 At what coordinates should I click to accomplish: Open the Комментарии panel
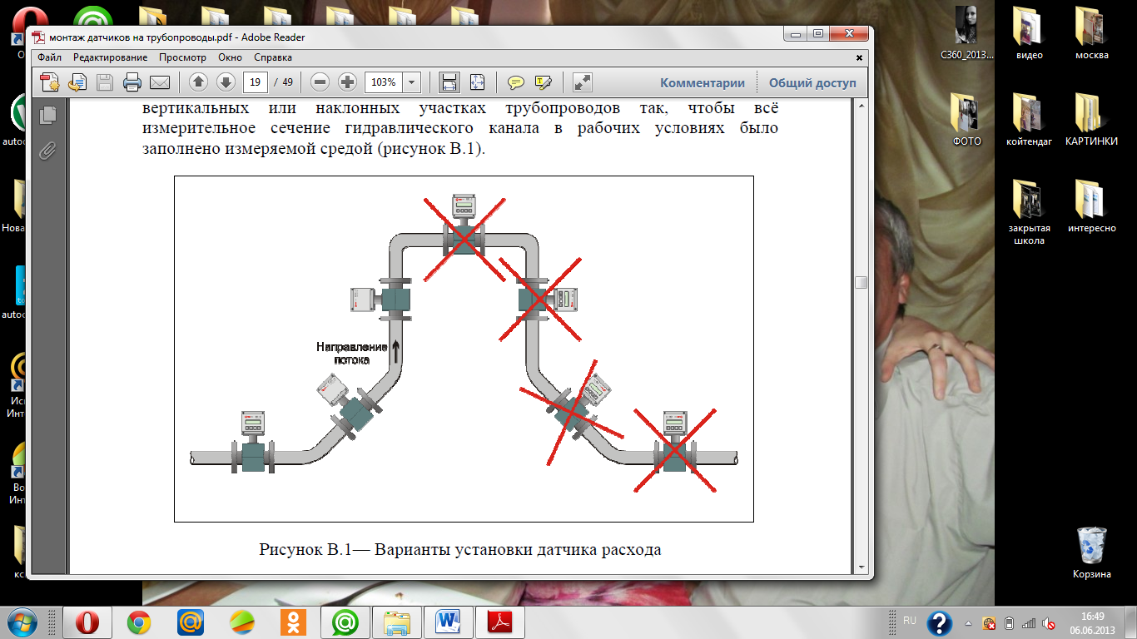(703, 82)
